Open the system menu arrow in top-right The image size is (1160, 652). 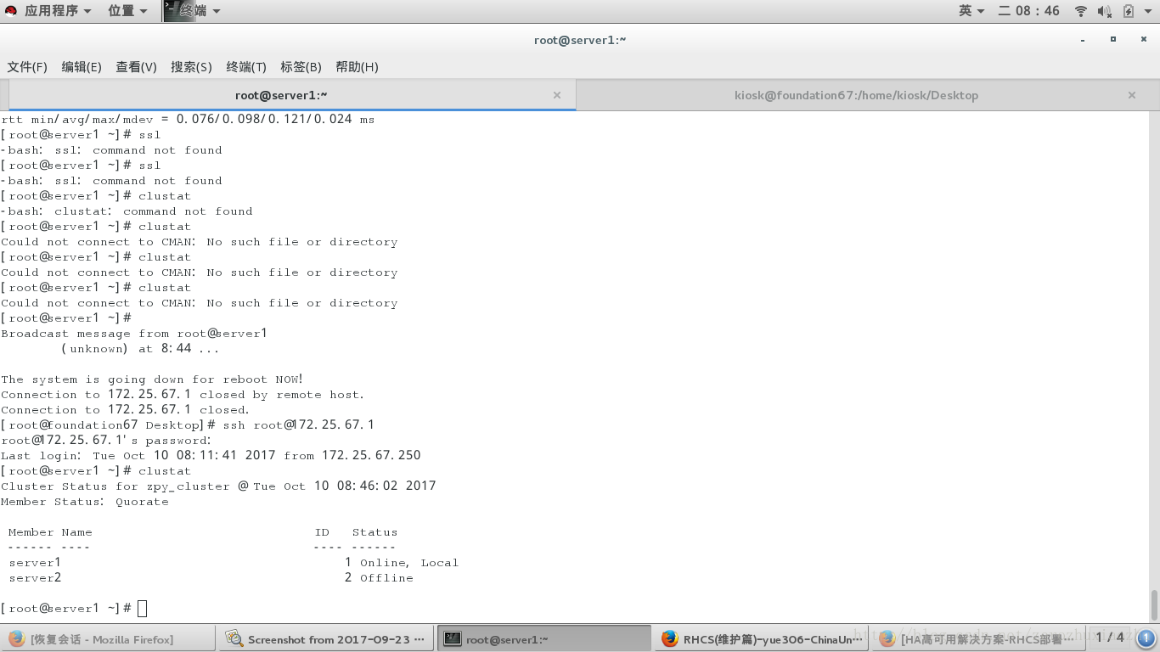click(x=1146, y=11)
